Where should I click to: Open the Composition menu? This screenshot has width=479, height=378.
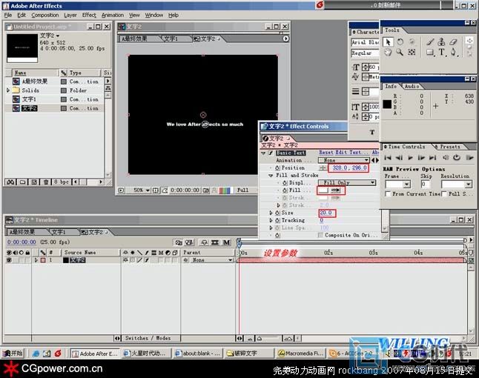pyautogui.click(x=45, y=15)
